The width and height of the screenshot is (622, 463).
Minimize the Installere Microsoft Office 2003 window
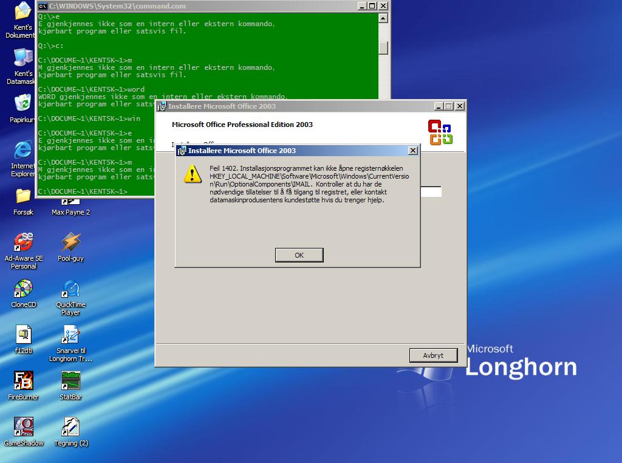pos(439,106)
